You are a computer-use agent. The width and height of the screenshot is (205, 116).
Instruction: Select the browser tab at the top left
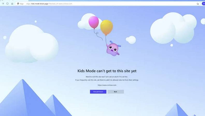tap(14, 1)
